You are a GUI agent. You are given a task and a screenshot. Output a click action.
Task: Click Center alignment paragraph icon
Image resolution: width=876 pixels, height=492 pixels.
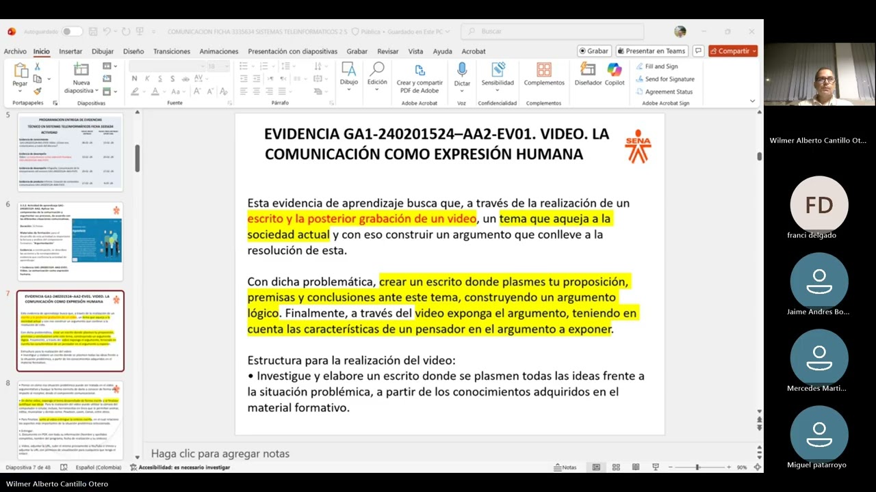(257, 91)
